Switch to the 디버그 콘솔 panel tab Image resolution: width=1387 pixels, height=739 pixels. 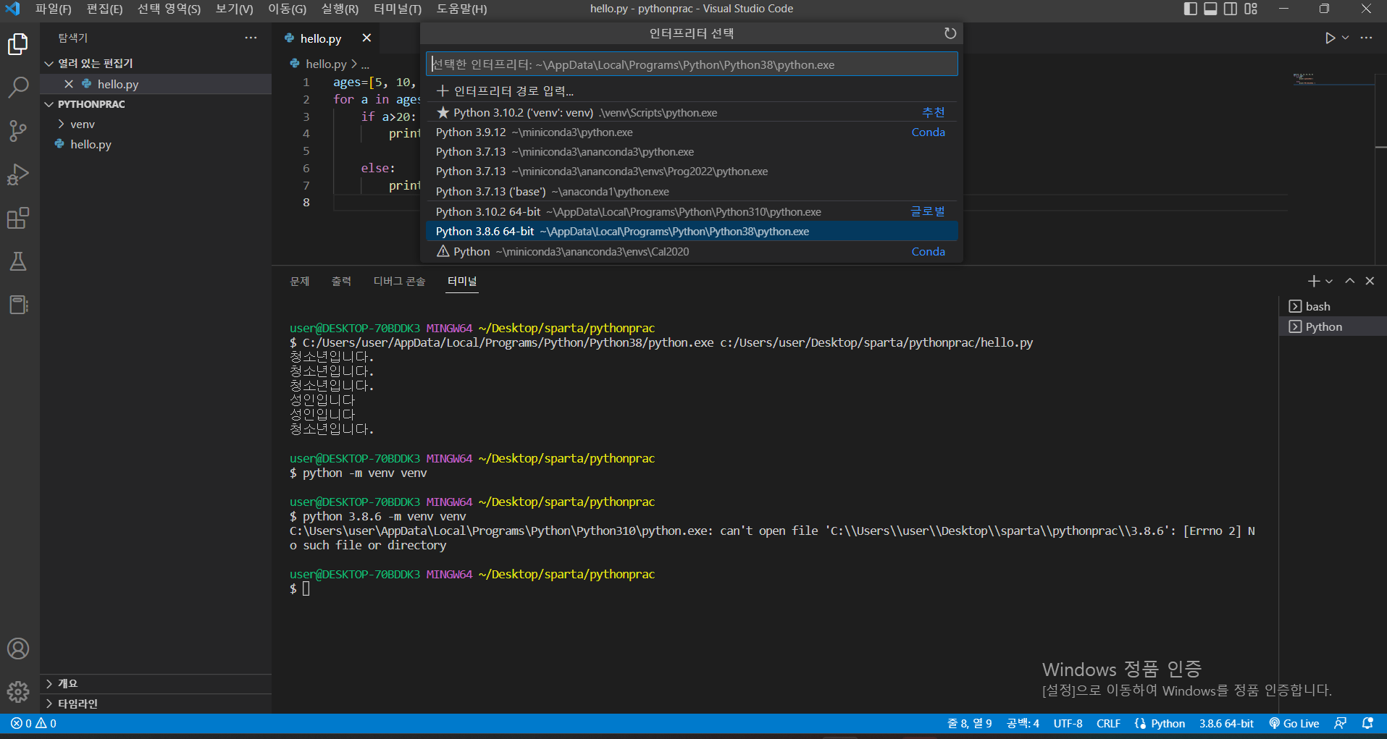click(399, 281)
